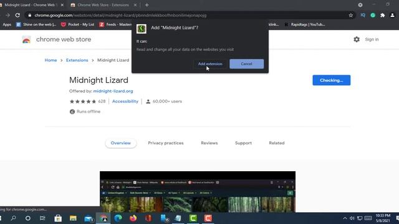Viewport: 399px width, 224px height.
Task: Open Pocket - My List bookmark
Action: pos(77,24)
